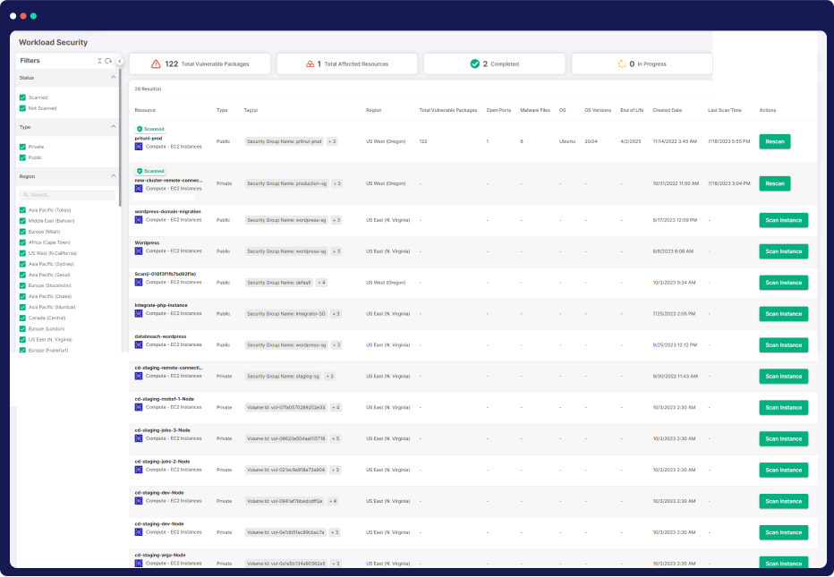Click the In Progress spinner icon

[x=621, y=64]
